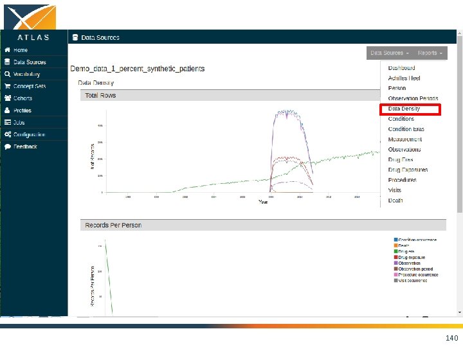Click the Jobs list icon

pos(8,122)
